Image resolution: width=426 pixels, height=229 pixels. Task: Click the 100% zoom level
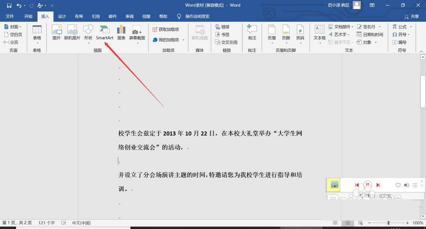pos(418,223)
